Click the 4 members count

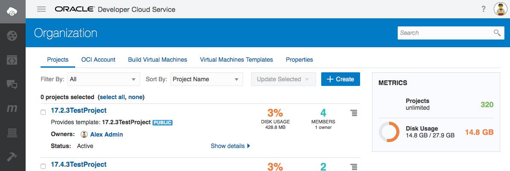pyautogui.click(x=323, y=113)
